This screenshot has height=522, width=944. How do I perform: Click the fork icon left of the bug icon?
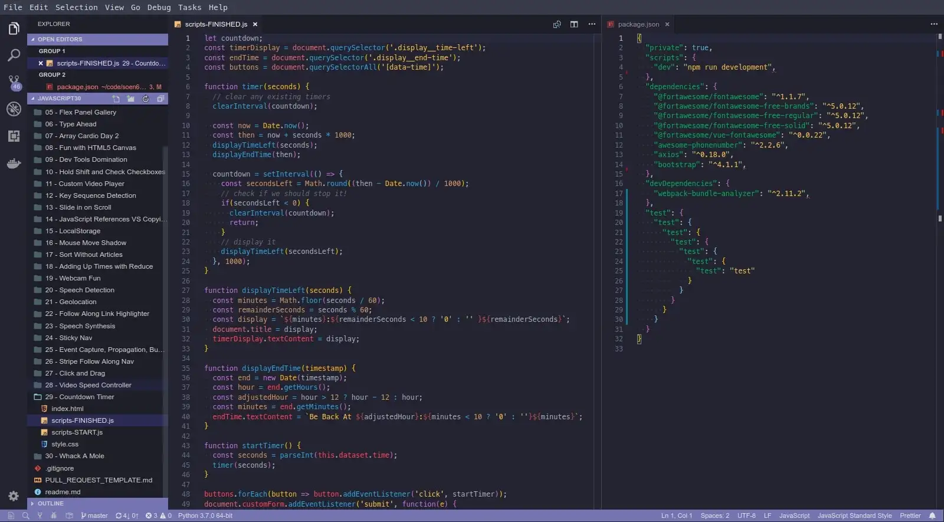click(x=40, y=516)
